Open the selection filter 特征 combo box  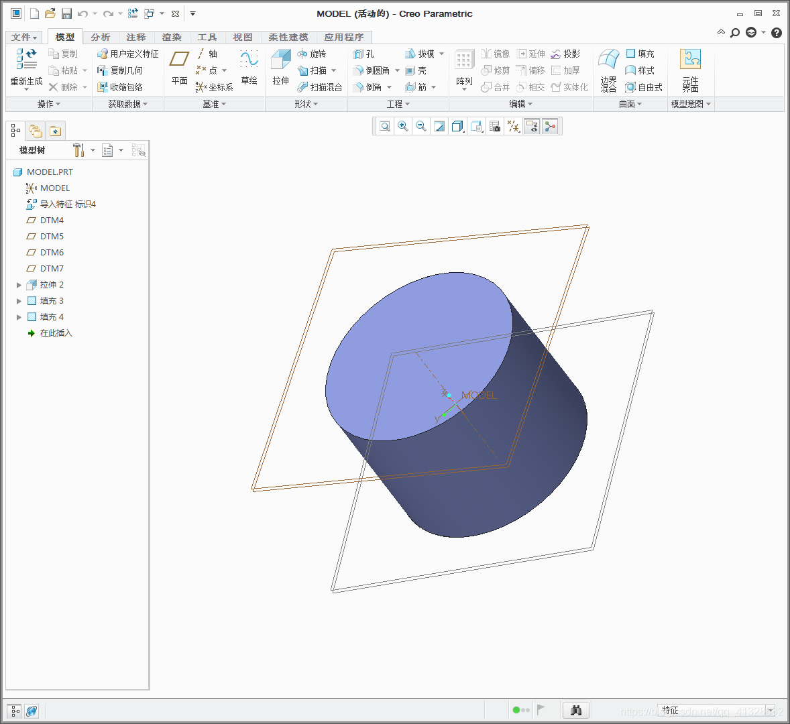tap(717, 711)
